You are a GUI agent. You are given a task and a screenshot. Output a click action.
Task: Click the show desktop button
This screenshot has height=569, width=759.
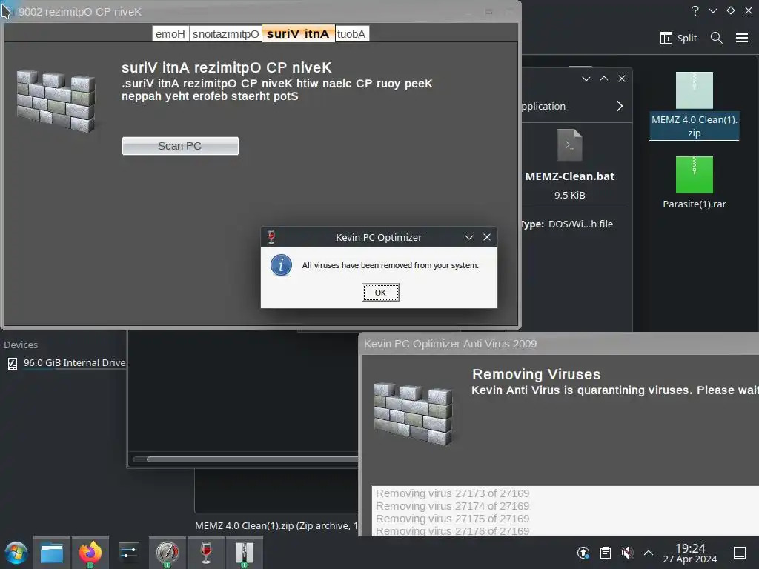[x=740, y=553]
